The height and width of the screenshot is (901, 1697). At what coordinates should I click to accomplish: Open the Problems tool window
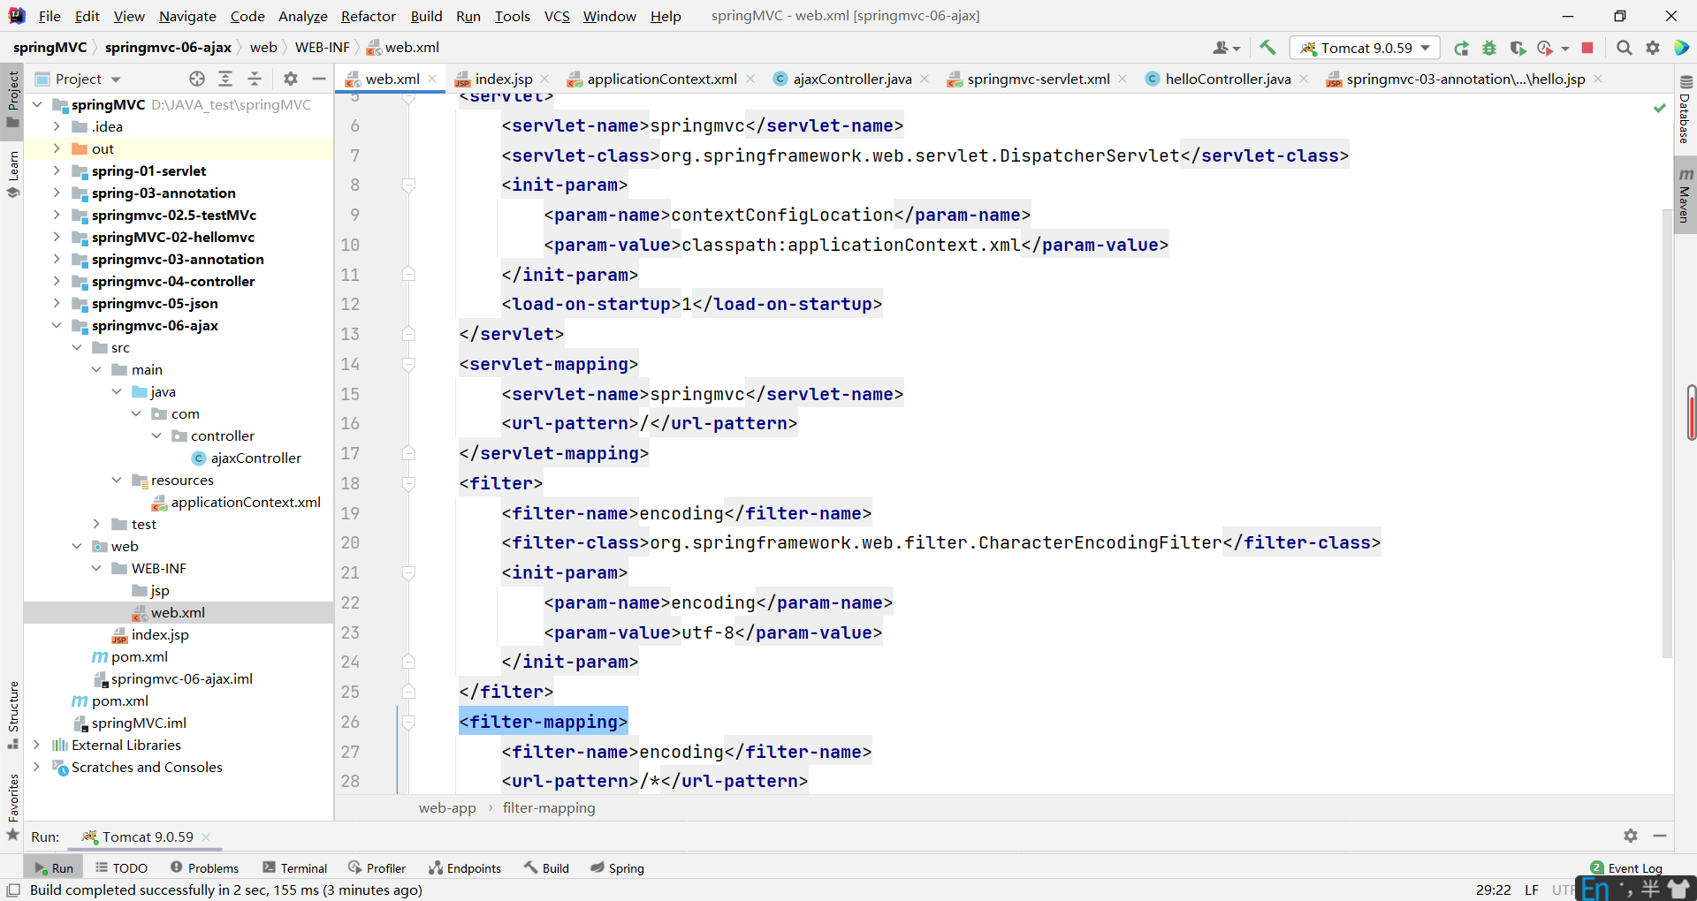(204, 868)
